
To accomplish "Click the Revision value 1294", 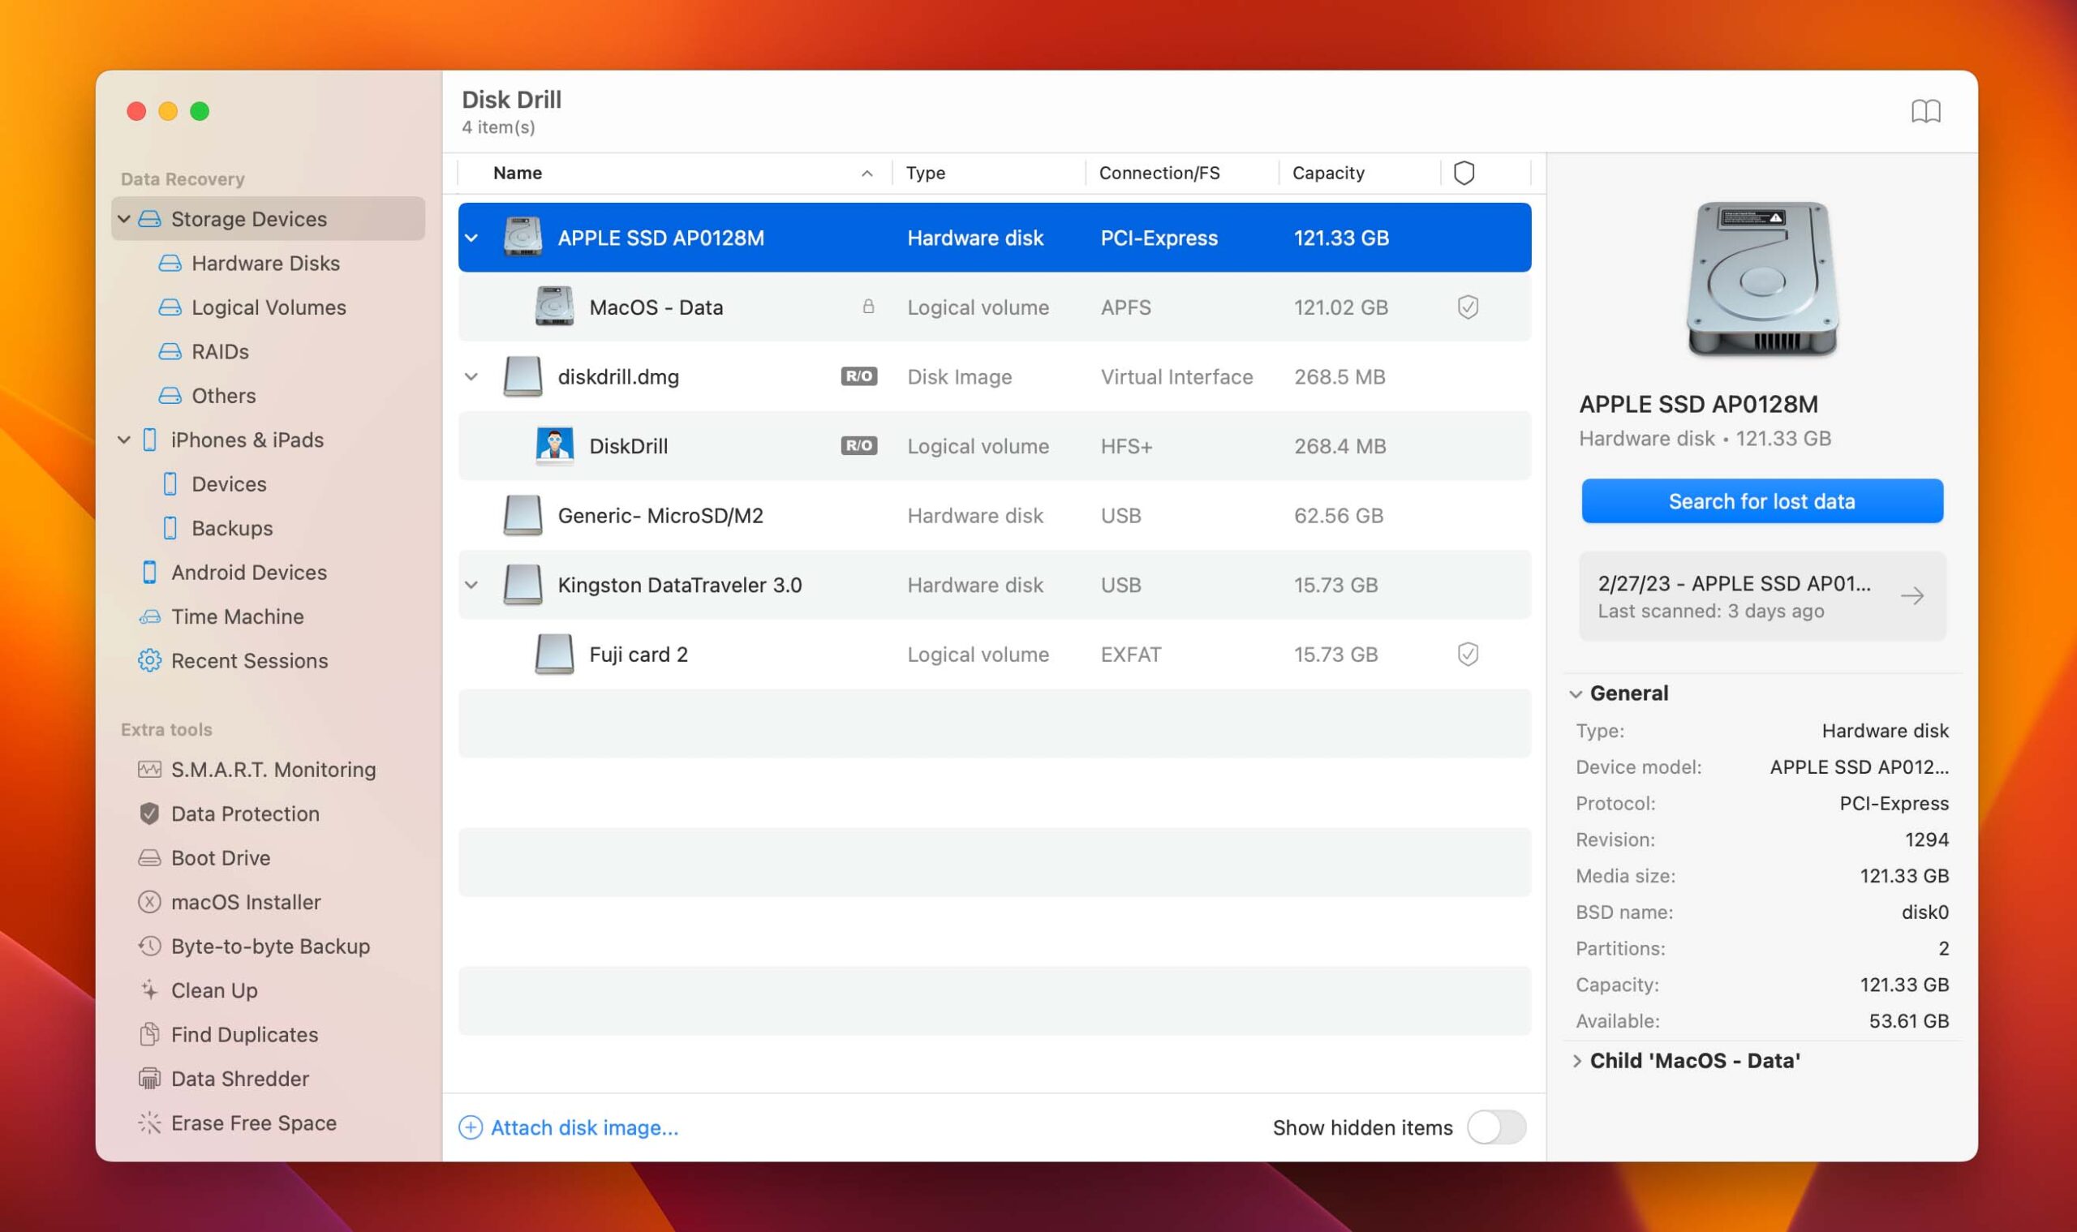I will (1927, 840).
